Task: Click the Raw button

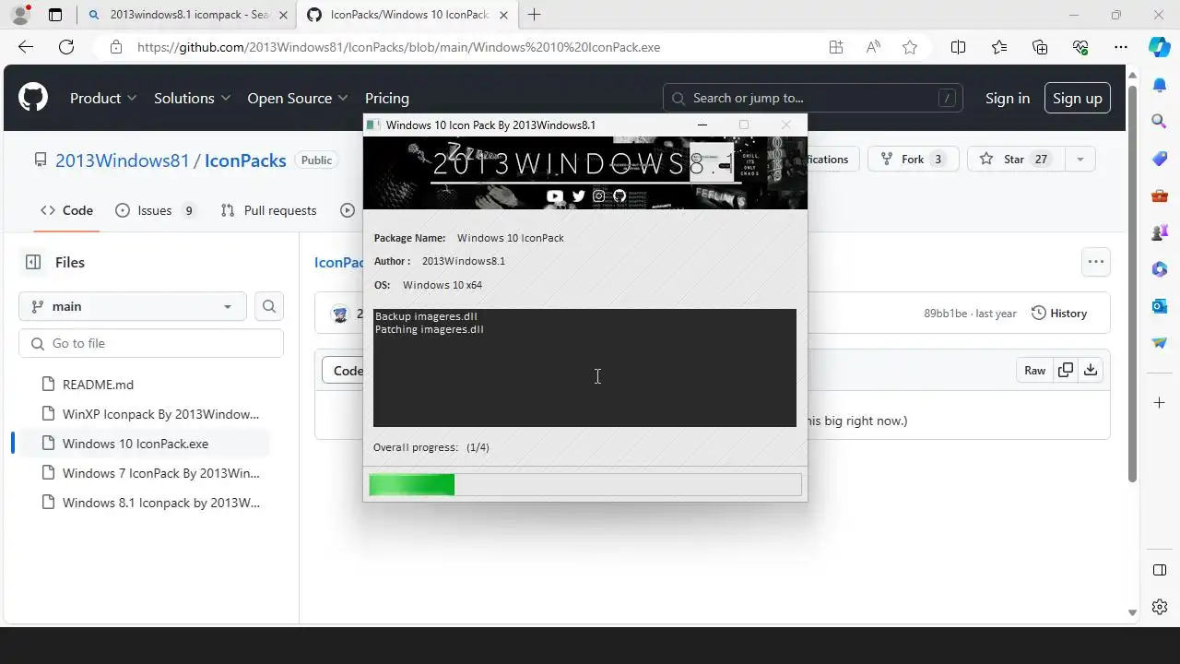Action: (x=1034, y=370)
